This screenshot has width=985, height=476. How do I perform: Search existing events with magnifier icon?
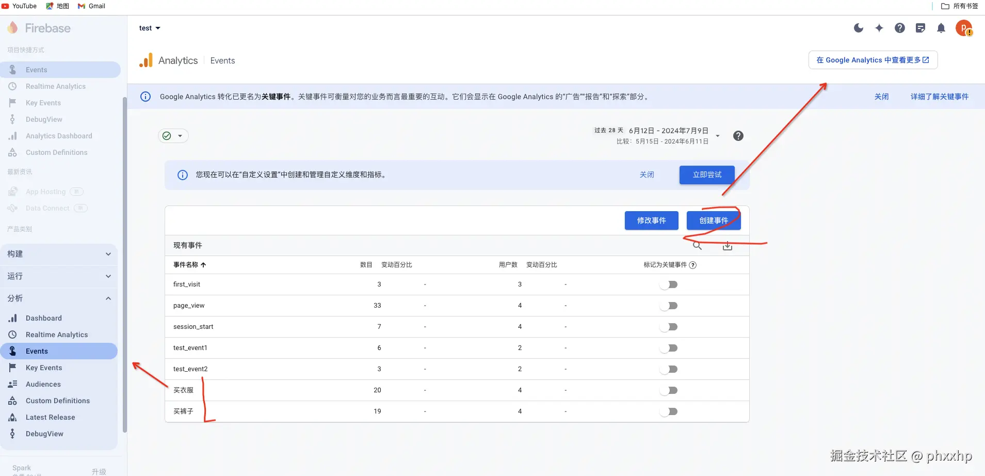pos(697,246)
